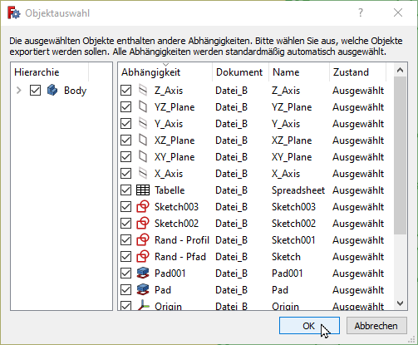Click the XY_Plane plane icon
The width and height of the screenshot is (418, 345).
[x=143, y=157]
